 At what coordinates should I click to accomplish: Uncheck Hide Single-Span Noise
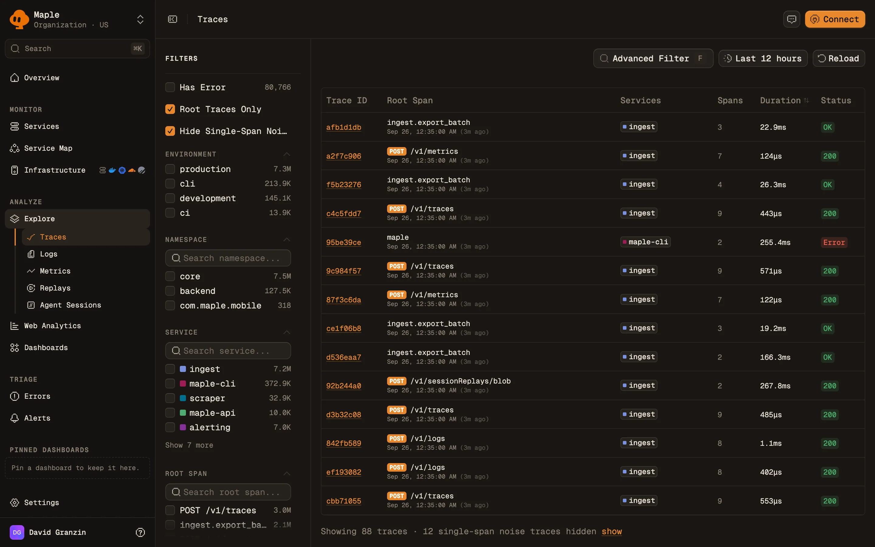click(170, 131)
